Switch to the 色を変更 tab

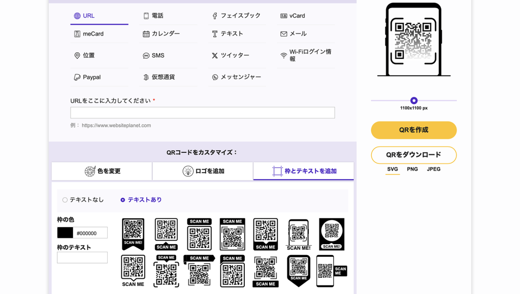tap(102, 171)
